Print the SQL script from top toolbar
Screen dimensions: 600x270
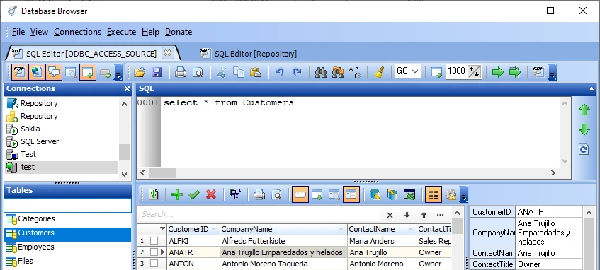[x=181, y=72]
